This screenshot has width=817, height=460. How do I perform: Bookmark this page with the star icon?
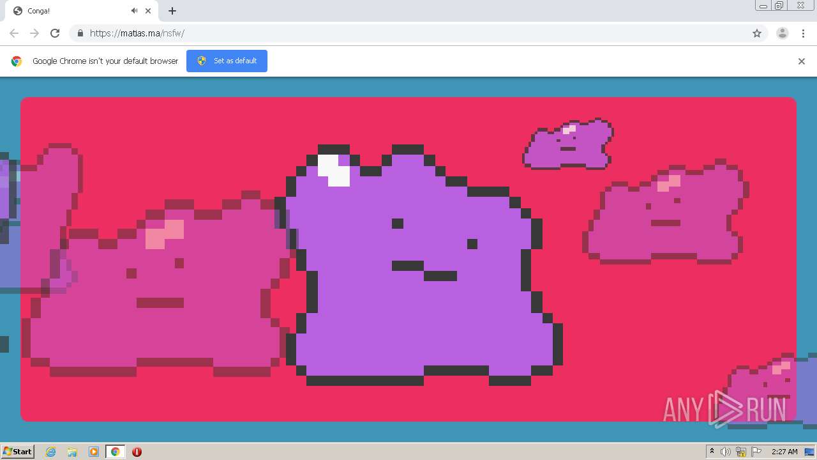[757, 33]
